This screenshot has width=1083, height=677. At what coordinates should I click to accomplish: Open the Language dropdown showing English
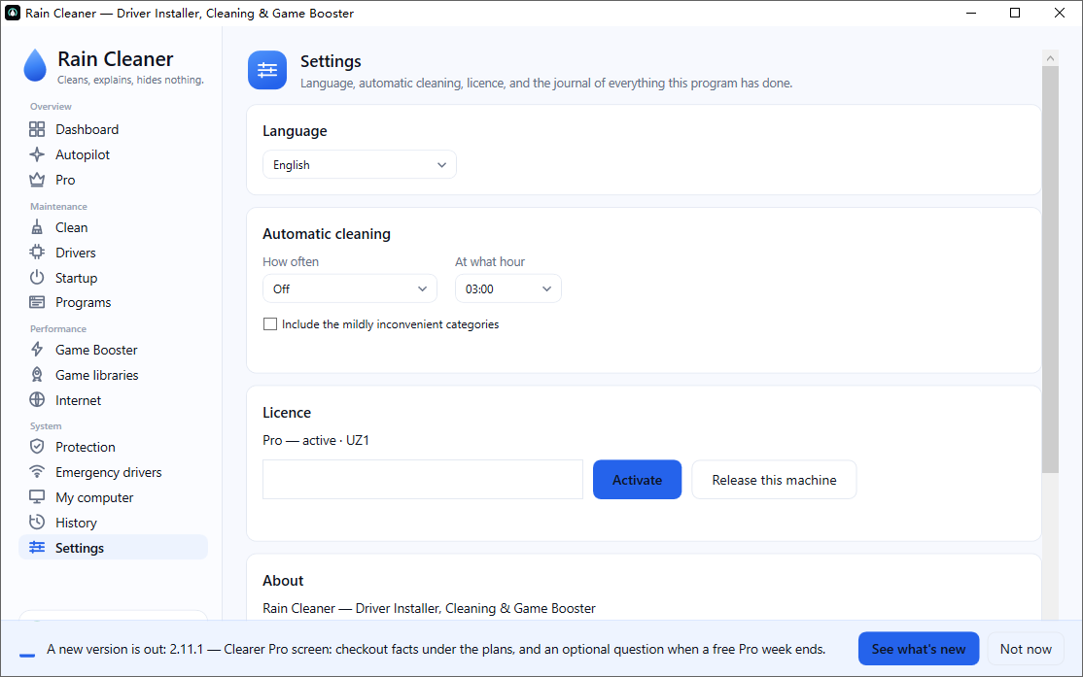pyautogui.click(x=359, y=165)
